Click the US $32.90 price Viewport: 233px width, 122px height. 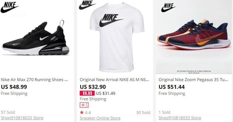tap(93, 87)
